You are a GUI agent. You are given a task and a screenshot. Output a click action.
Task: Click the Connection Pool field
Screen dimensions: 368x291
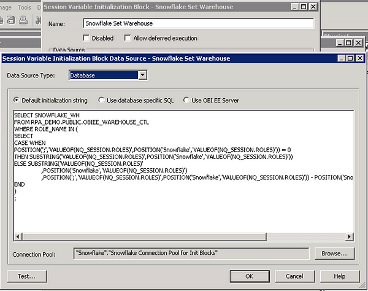pyautogui.click(x=191, y=254)
